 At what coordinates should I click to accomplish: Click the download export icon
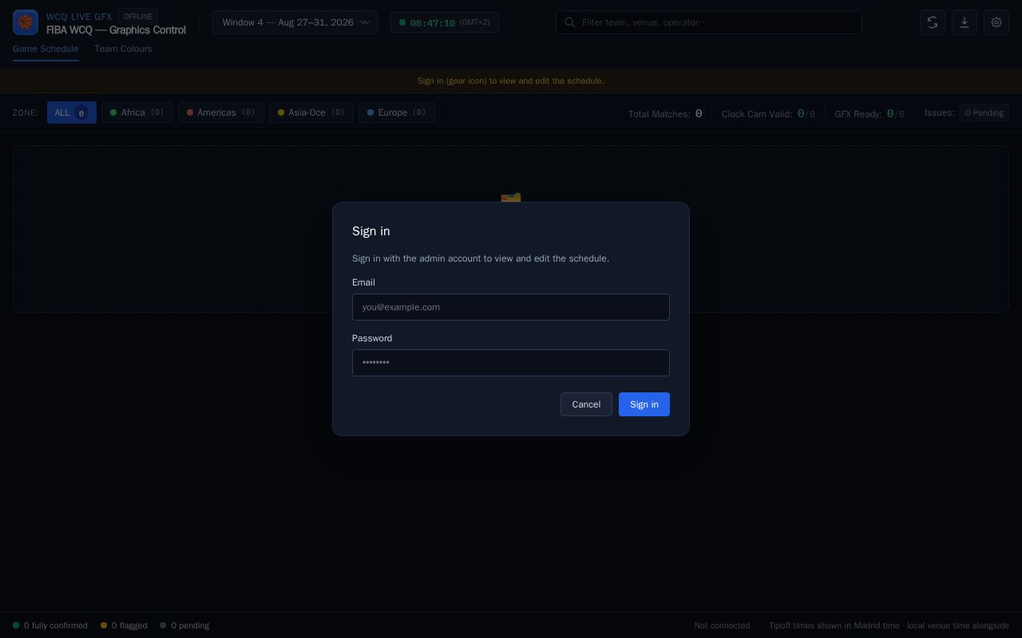tap(965, 22)
